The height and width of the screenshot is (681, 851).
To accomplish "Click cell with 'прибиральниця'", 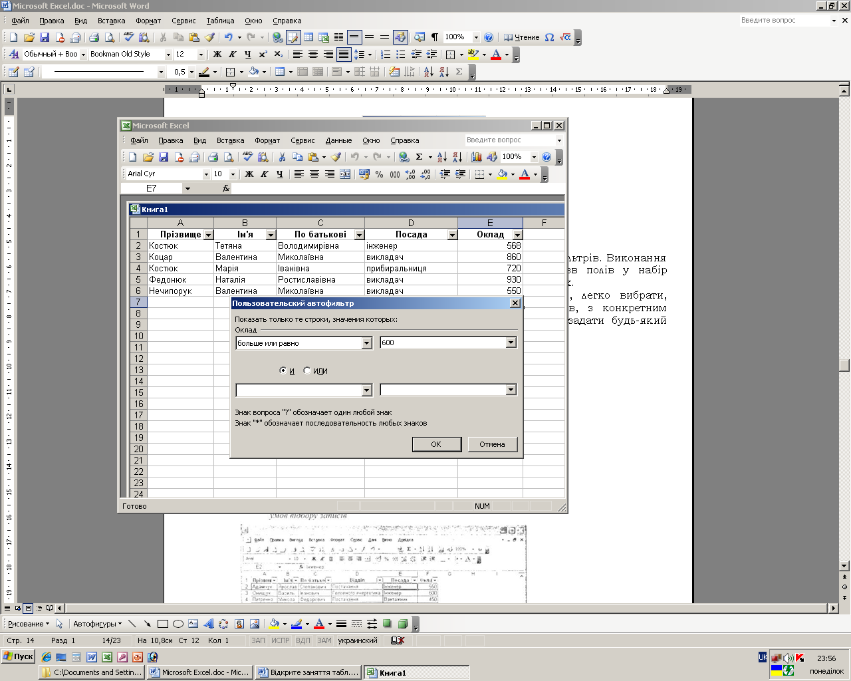I will (411, 268).
